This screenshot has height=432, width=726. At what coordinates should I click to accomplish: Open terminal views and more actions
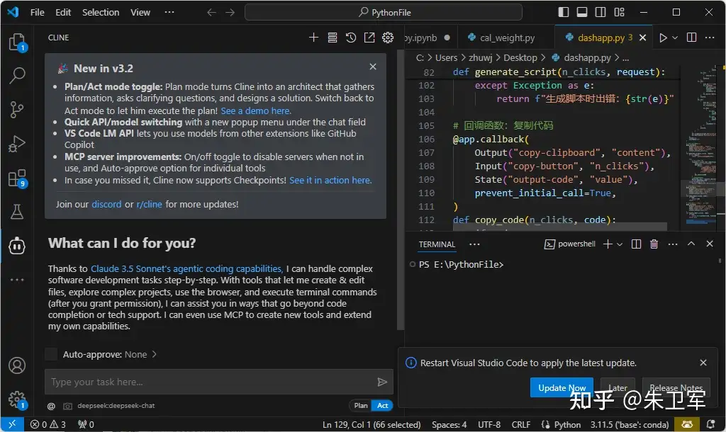point(673,244)
